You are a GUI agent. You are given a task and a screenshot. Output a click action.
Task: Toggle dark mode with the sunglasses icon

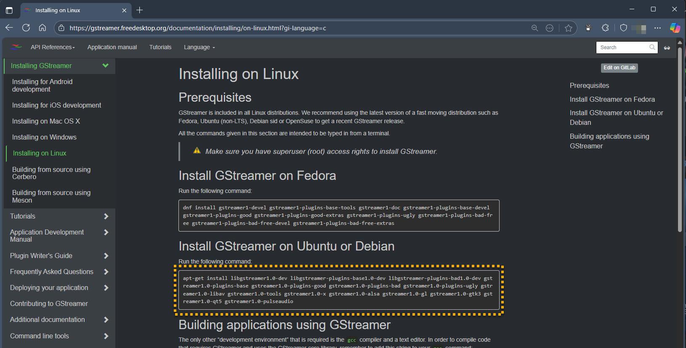[667, 47]
